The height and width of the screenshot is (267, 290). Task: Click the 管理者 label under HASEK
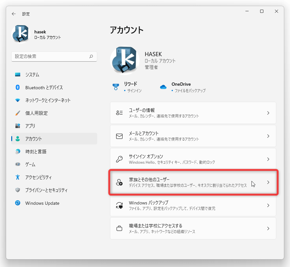(151, 67)
